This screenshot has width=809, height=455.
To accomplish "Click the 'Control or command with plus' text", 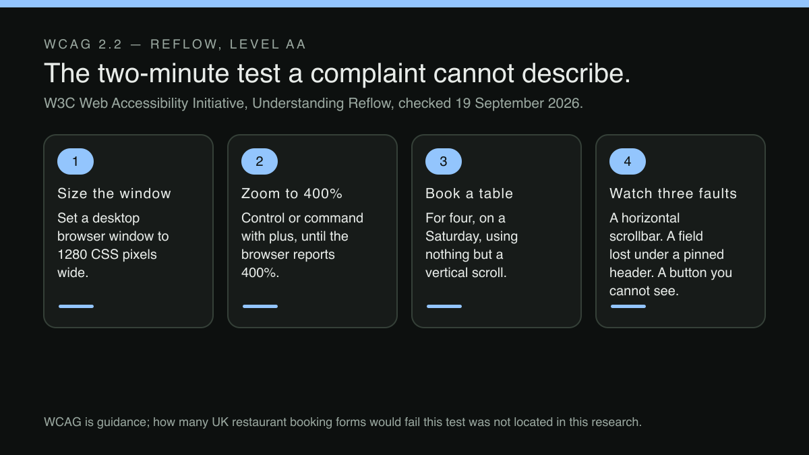I will pyautogui.click(x=302, y=245).
